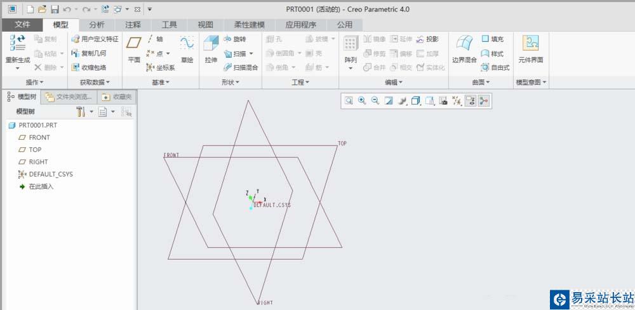Select Shrinkwrap (收缩包络)

tap(89, 67)
